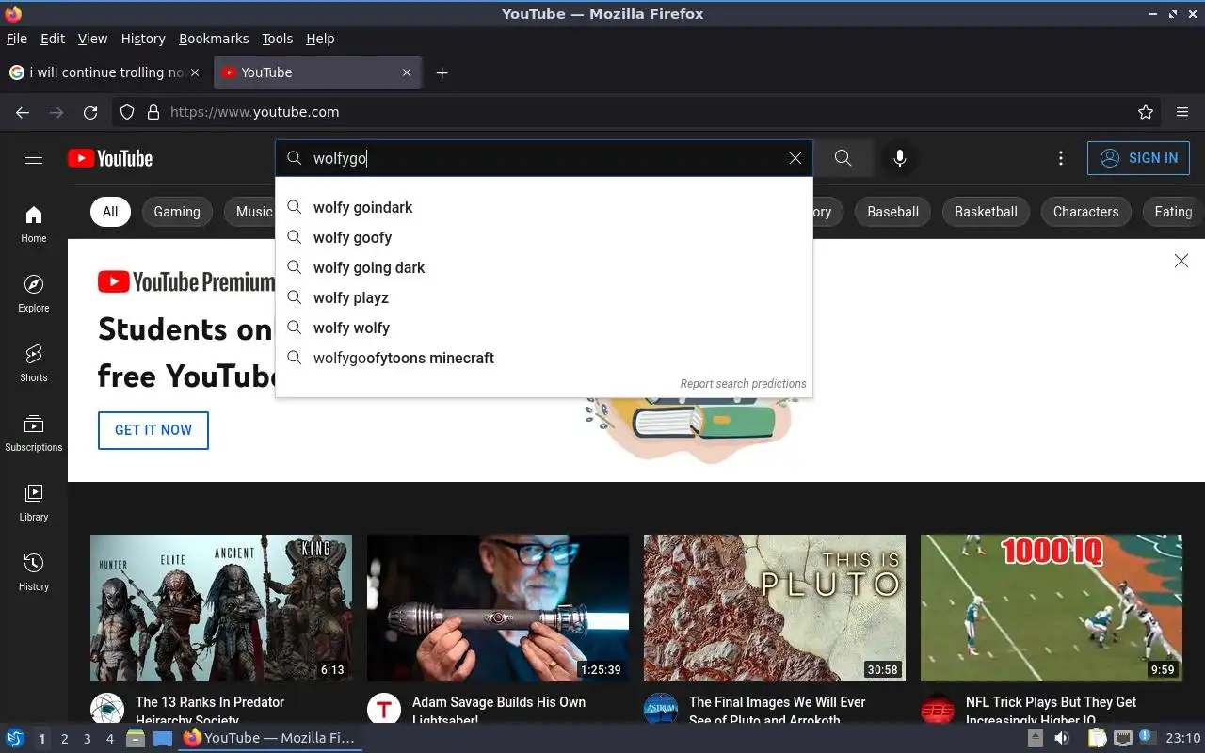
Task: Open tracking protection shield icon
Action: coord(127,112)
